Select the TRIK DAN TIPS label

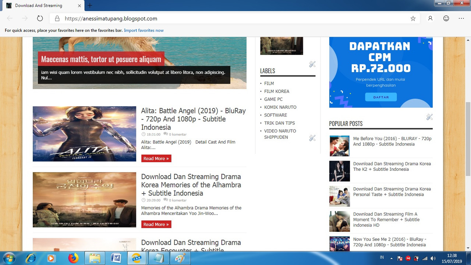pos(280,123)
